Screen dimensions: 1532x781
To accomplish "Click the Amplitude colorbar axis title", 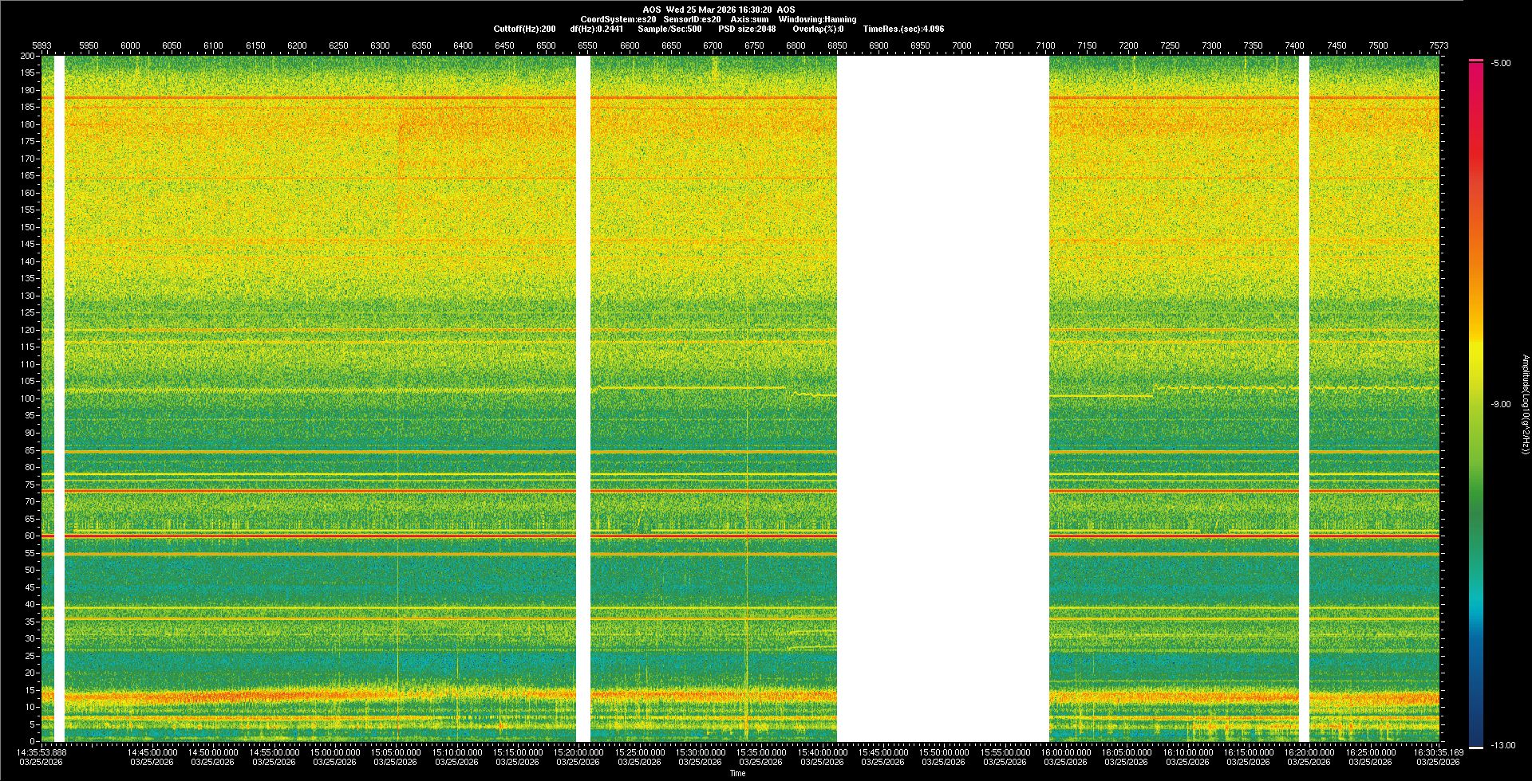I will (x=1525, y=405).
